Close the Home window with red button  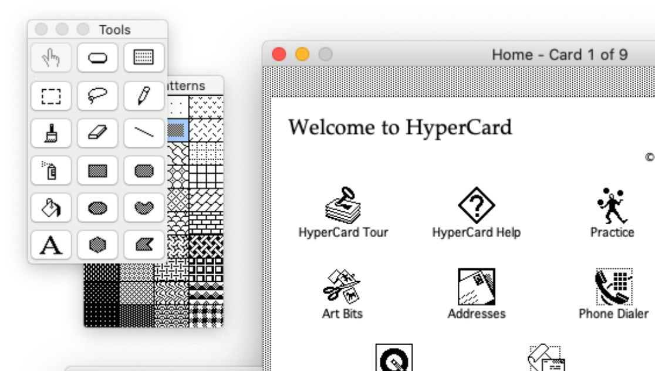pyautogui.click(x=279, y=55)
